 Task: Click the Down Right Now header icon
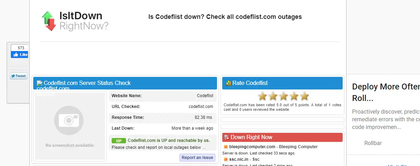(227, 137)
